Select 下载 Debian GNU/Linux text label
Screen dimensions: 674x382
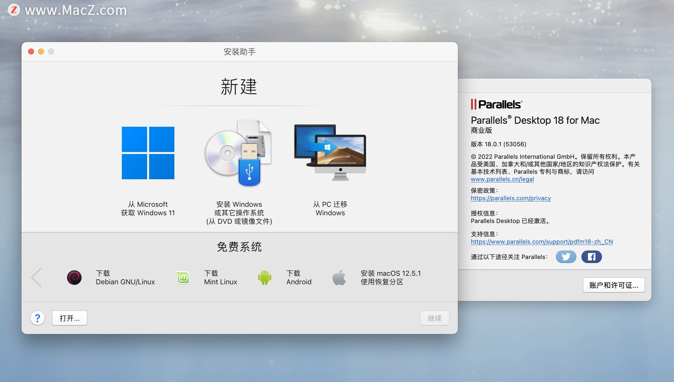click(x=125, y=277)
